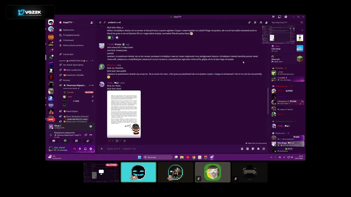Open Discord direct messages home icon

(51, 22)
